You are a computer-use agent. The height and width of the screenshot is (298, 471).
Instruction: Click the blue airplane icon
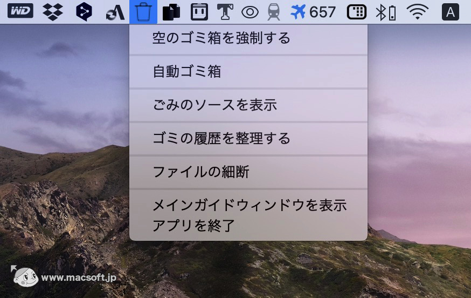tap(298, 11)
